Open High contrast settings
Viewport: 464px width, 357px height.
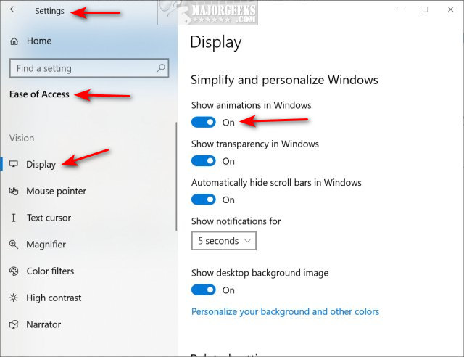point(54,297)
